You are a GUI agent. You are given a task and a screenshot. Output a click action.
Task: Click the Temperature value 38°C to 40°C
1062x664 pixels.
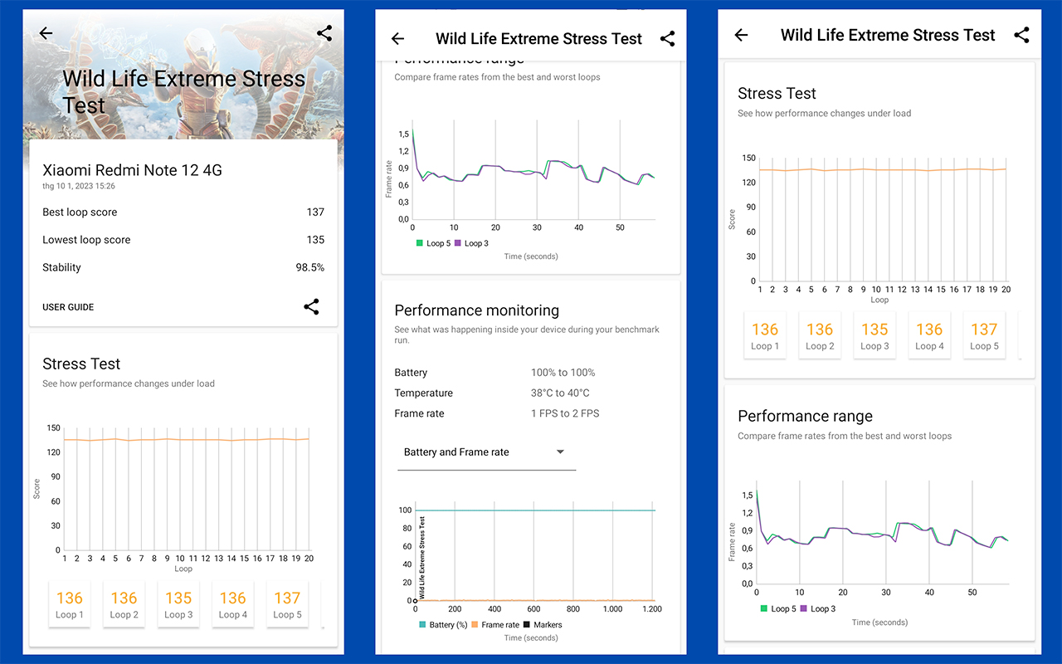pyautogui.click(x=560, y=393)
